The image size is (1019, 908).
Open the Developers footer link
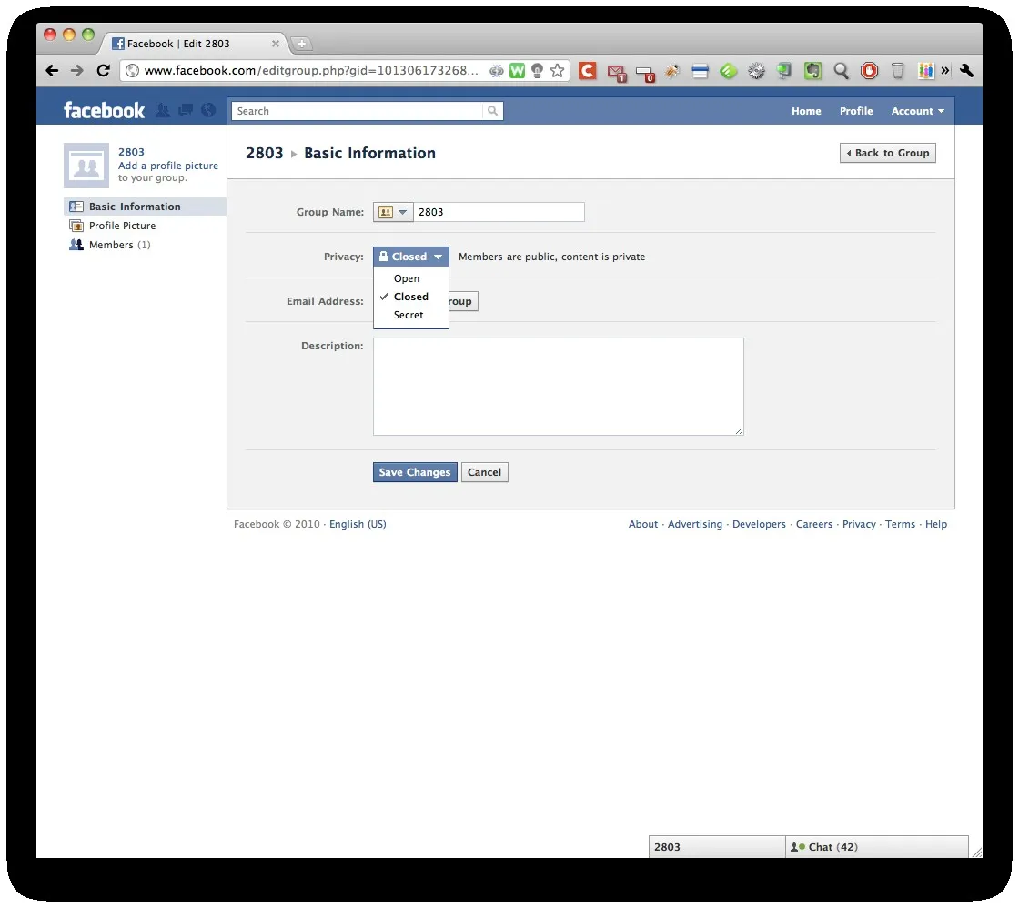pos(759,524)
